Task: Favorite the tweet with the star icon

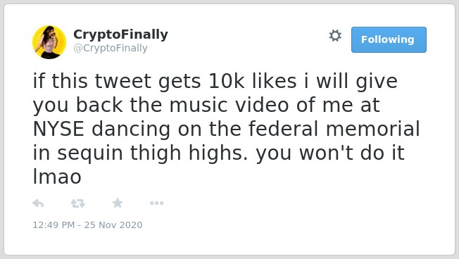Action: [118, 203]
